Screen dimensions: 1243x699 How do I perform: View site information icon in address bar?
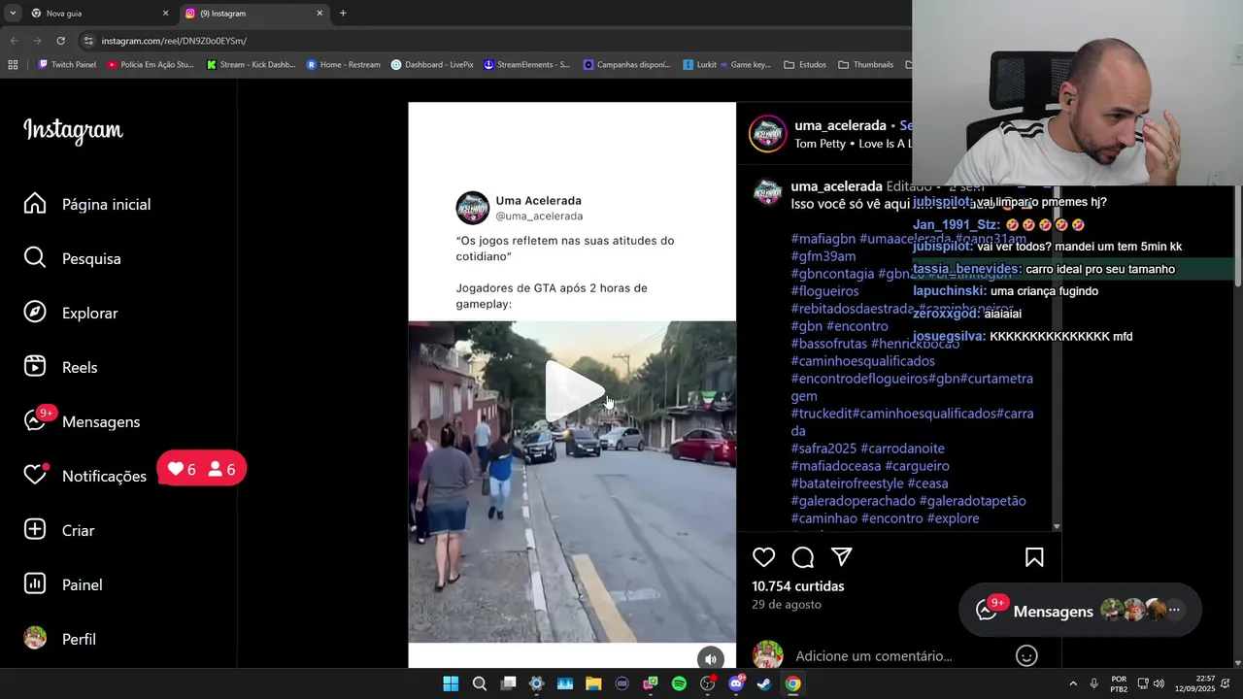[x=88, y=41]
